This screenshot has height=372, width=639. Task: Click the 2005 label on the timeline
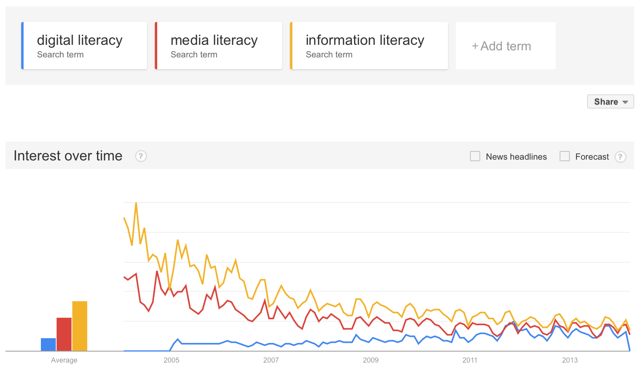[x=171, y=360]
